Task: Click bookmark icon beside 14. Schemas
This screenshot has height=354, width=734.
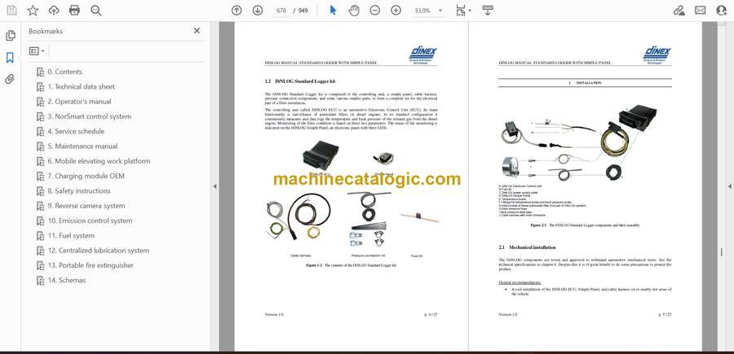Action: point(41,281)
